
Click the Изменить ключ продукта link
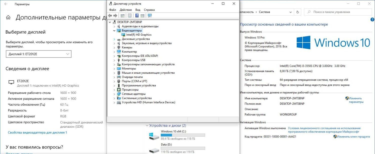[x=353, y=137]
